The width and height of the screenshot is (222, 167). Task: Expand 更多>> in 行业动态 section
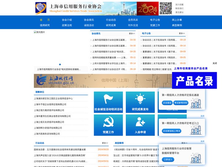(105, 143)
